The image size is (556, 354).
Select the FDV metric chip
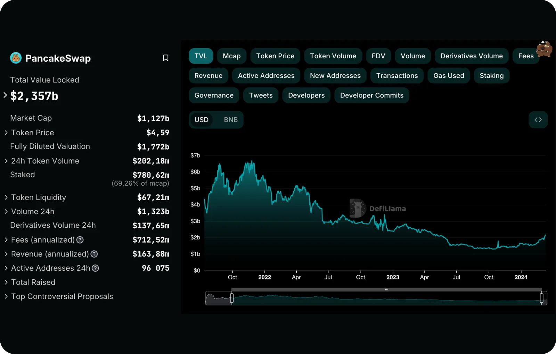[x=378, y=56]
